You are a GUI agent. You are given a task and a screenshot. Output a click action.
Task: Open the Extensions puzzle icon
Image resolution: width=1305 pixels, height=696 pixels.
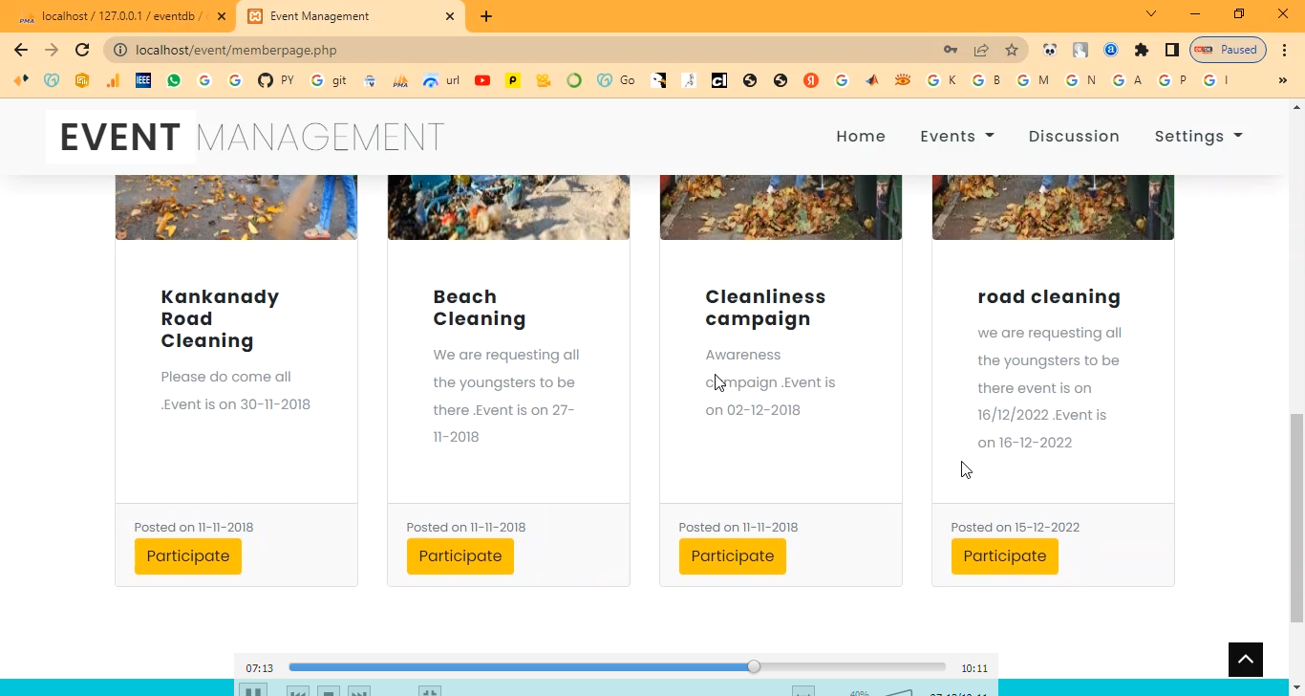point(1141,50)
